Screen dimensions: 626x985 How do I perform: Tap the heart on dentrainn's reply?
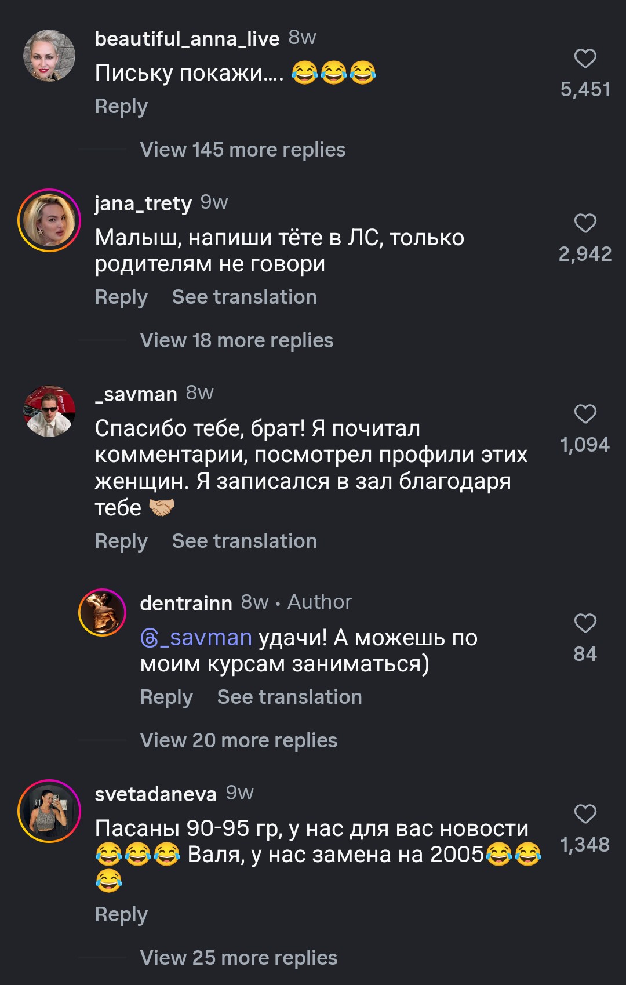coord(585,623)
